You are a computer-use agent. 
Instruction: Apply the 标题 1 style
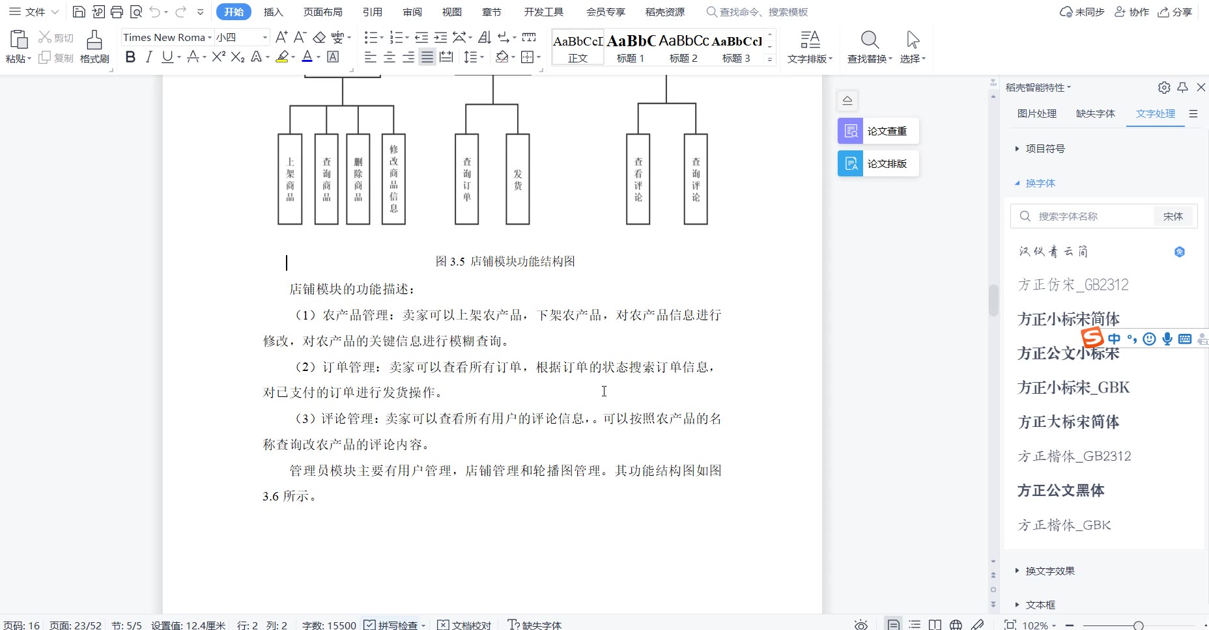pyautogui.click(x=631, y=48)
